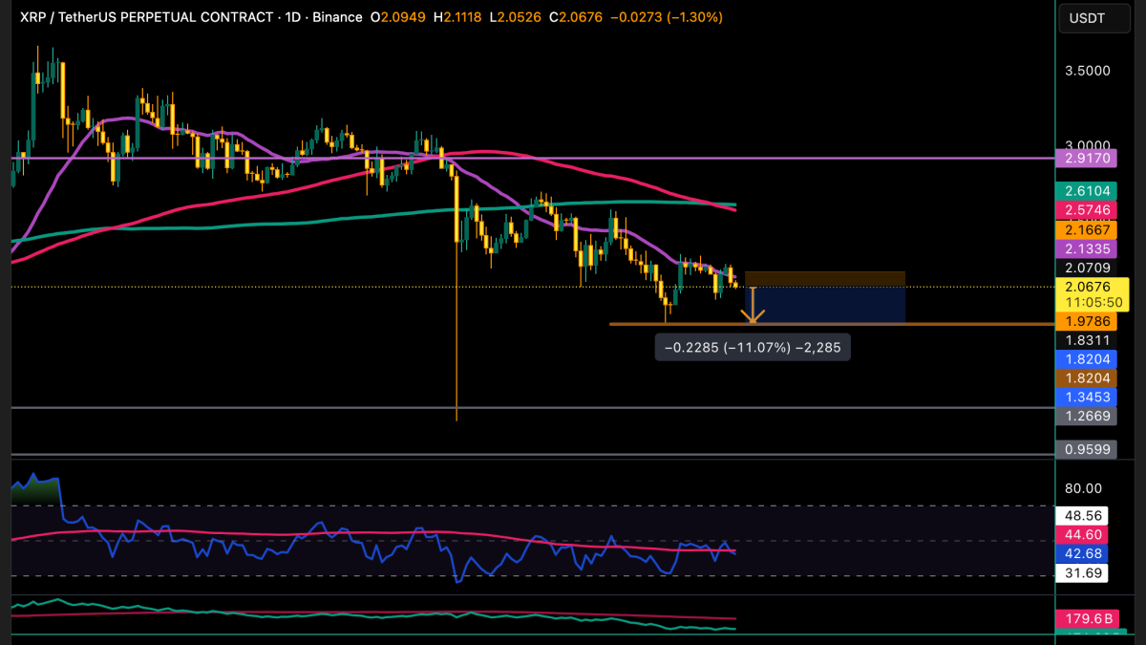
Task: Select the -0.2285 (-11.07%) measurement tooltip
Action: [x=753, y=348]
